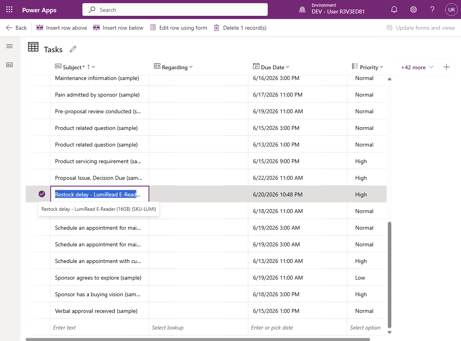Select Pre-proposal review conducted subject cell
The width and height of the screenshot is (461, 341).
[x=100, y=111]
